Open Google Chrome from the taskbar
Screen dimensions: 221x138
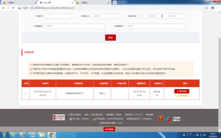click(x=51, y=135)
